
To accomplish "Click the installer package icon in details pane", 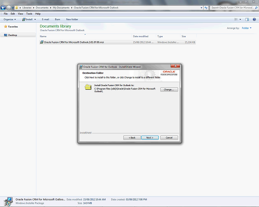I will [8, 201].
